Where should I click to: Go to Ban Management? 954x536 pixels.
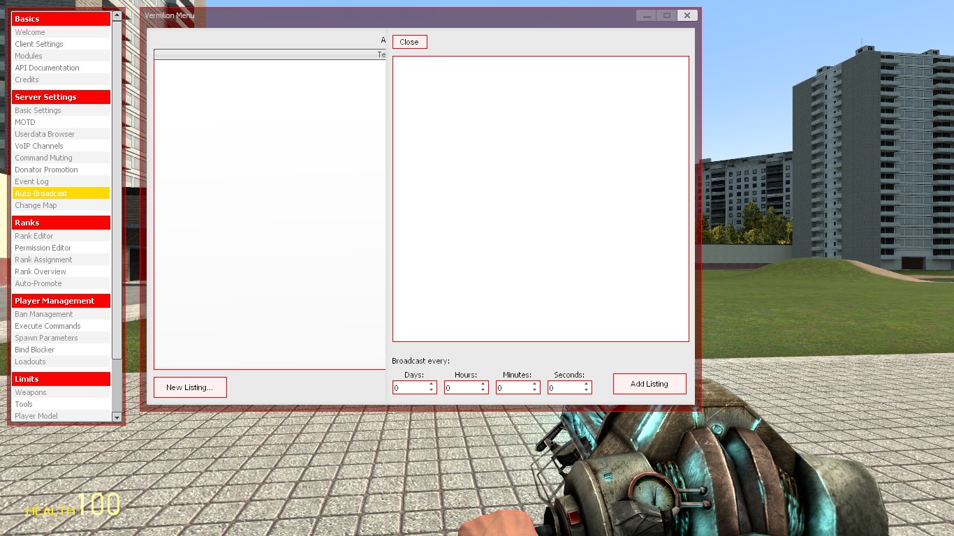(44, 314)
